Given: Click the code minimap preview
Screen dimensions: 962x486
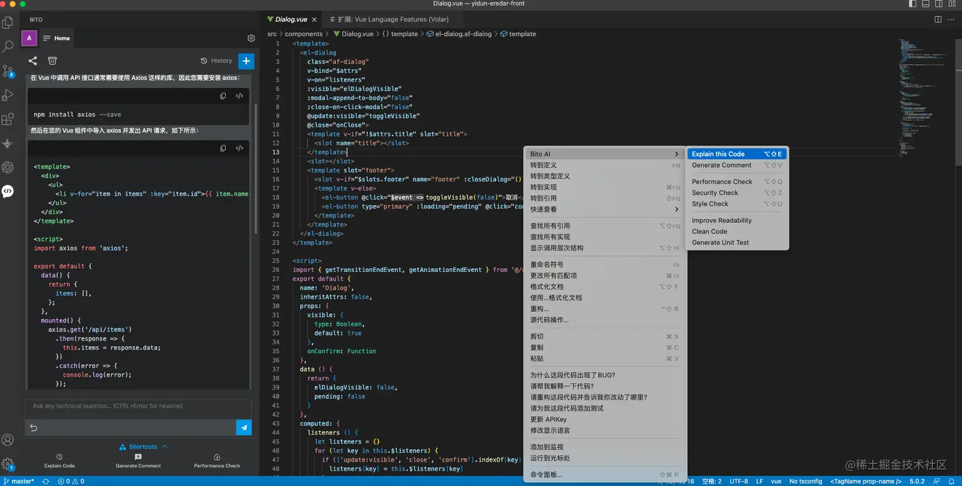Looking at the screenshot, I should (924, 98).
